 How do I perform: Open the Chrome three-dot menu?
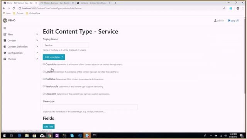point(243,8)
